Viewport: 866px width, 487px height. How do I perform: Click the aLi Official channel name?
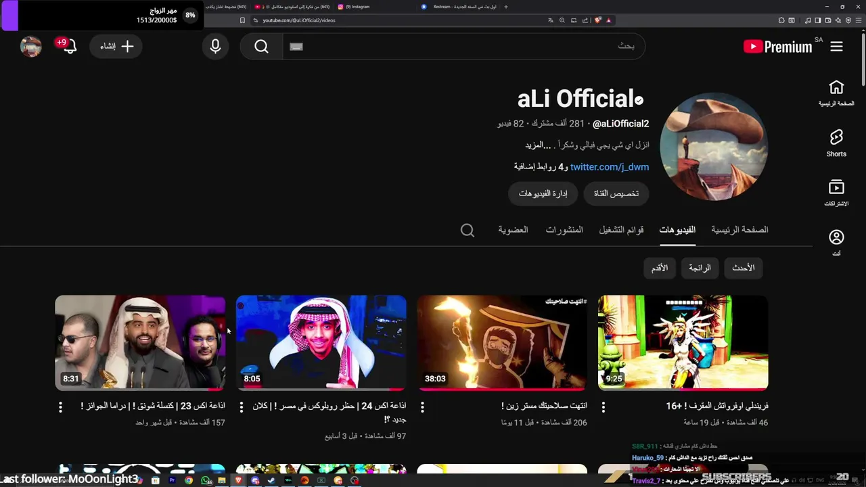tap(574, 99)
